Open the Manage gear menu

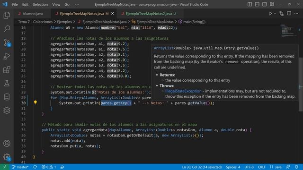click(7, 157)
